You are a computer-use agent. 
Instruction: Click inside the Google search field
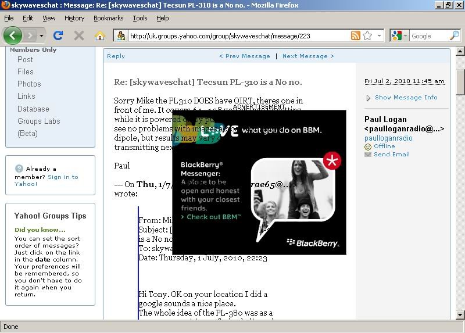coord(430,36)
